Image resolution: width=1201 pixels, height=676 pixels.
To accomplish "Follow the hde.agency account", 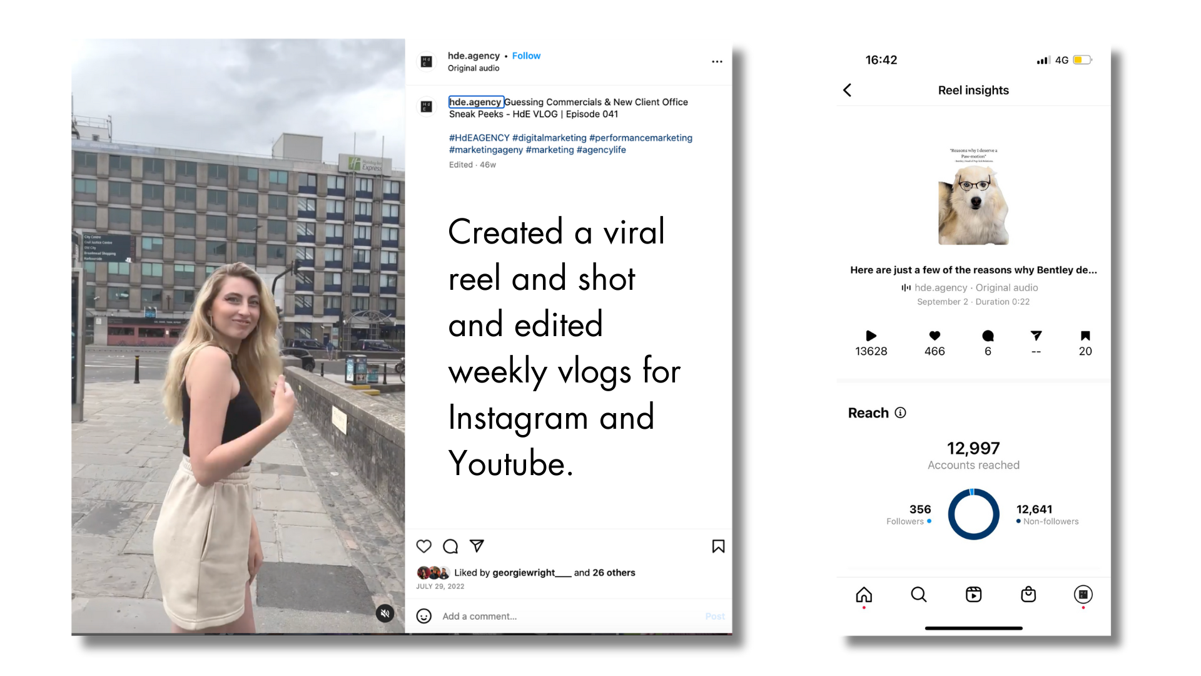I will click(526, 56).
